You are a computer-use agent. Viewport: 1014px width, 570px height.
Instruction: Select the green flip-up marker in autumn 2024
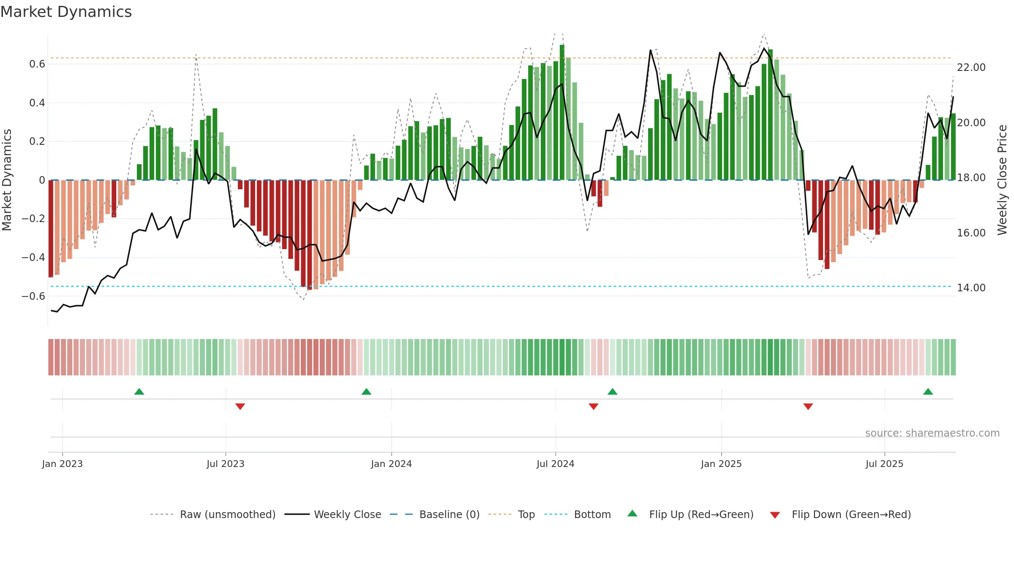click(613, 391)
